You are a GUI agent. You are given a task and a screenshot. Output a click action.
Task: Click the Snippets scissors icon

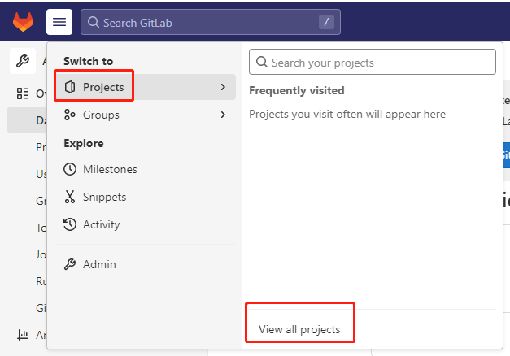click(70, 197)
